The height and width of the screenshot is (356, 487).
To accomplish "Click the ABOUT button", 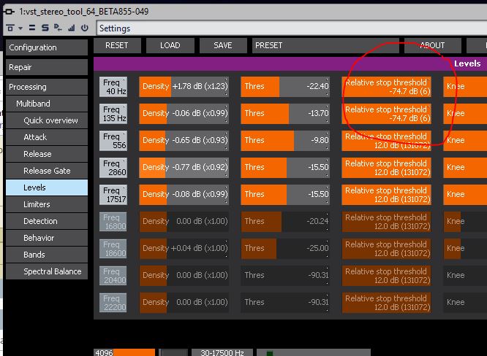I will pyautogui.click(x=432, y=45).
